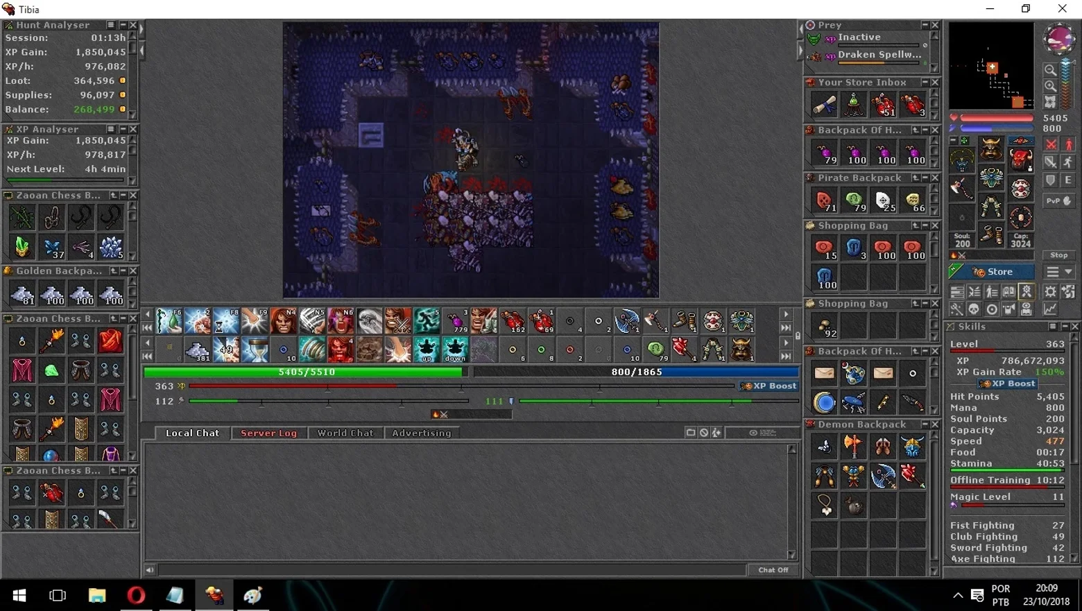Image resolution: width=1082 pixels, height=611 pixels.
Task: Toggle the action bar lock icon
Action: [x=798, y=336]
